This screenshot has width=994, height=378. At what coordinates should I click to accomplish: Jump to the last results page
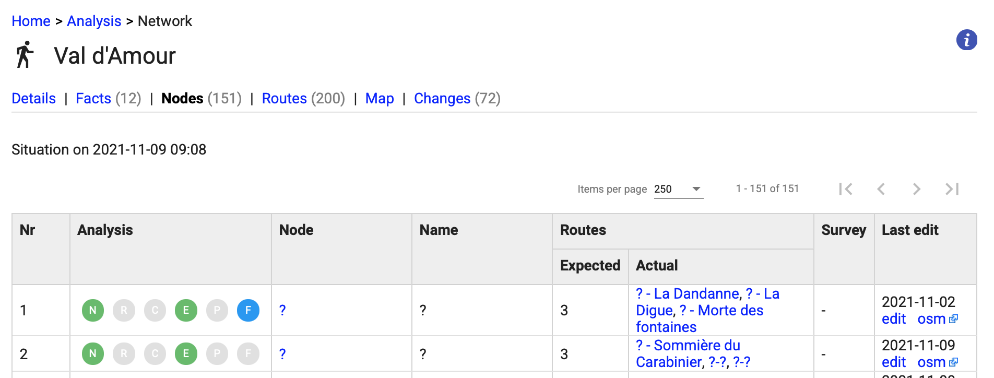coord(952,189)
